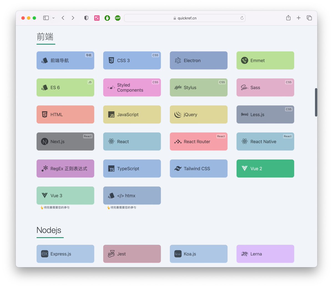Click the quickref.cn address bar
Screen dimensions: 333x288
185,18
